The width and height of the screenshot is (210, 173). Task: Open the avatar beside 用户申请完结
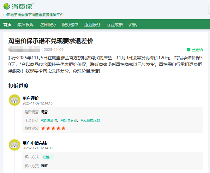(14, 145)
